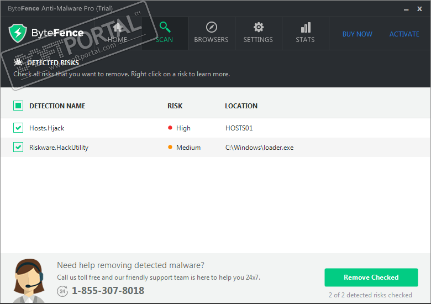
Task: Click the ACTIVATE link
Action: [x=404, y=34]
